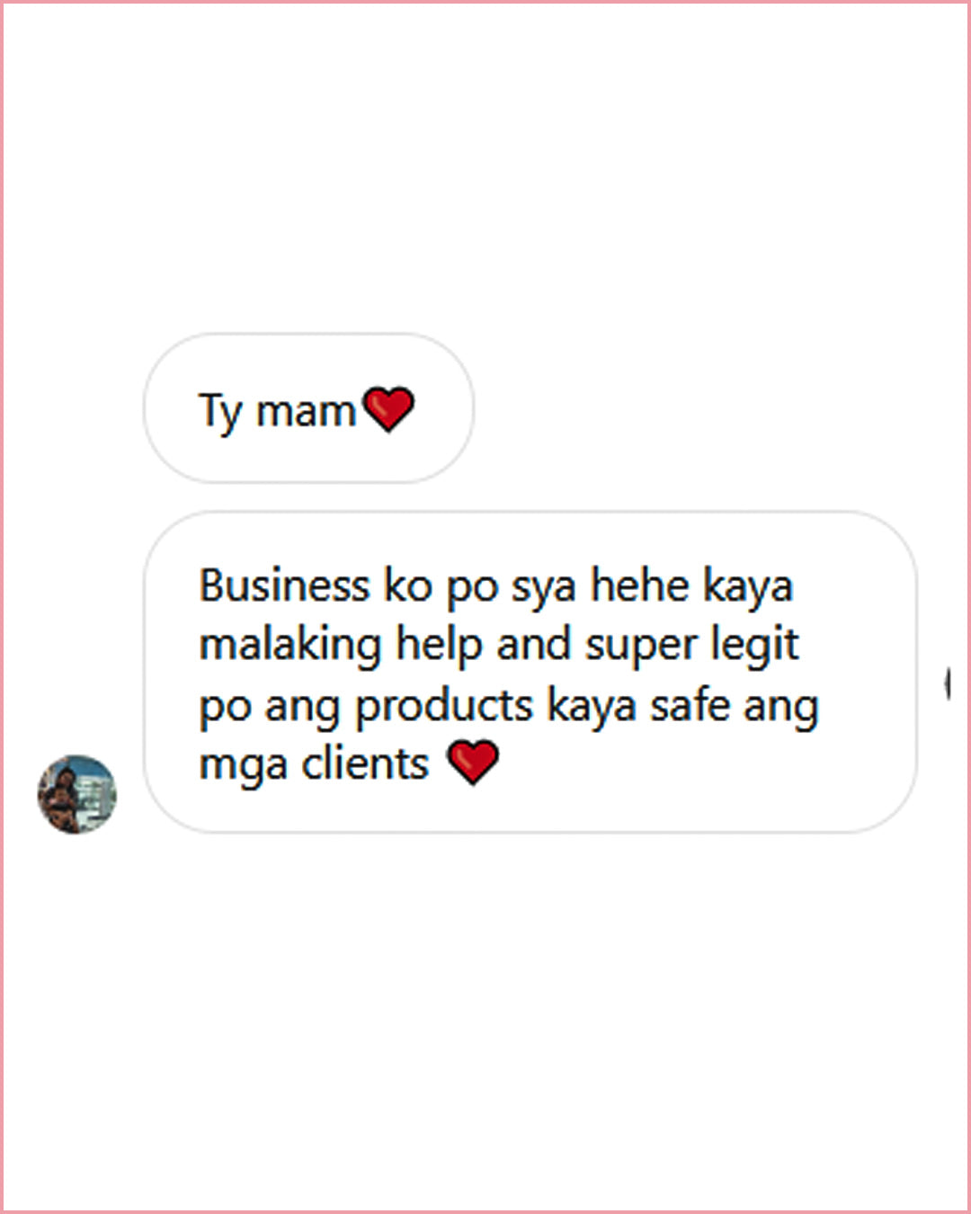Select the message starting 'Business ko po'
The height and width of the screenshot is (1214, 971).
click(530, 672)
